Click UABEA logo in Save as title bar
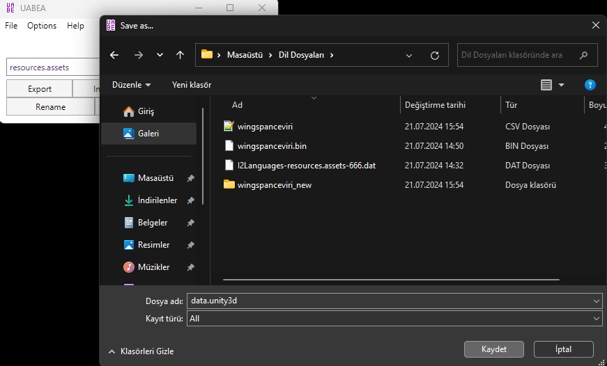This screenshot has width=607, height=366. click(111, 25)
